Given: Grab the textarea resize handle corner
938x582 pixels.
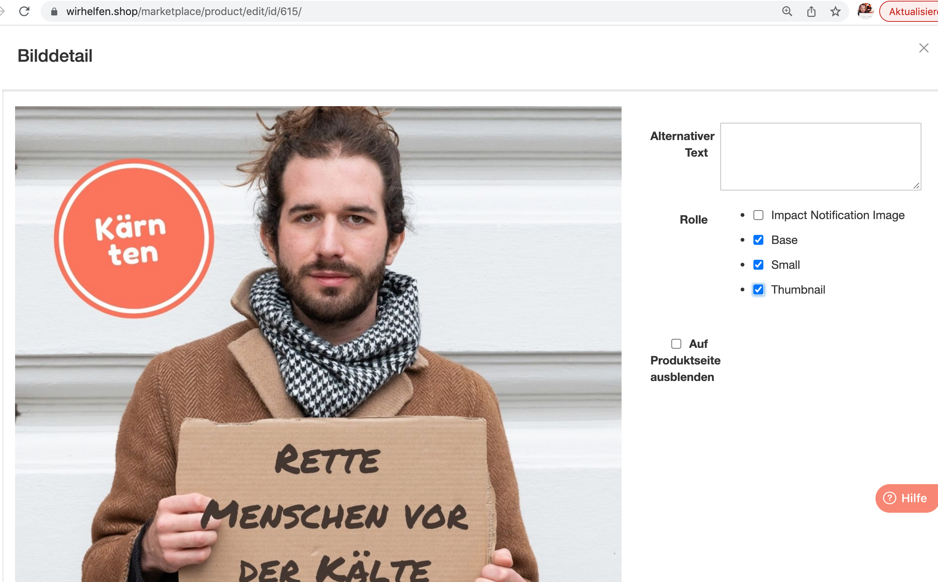Looking at the screenshot, I should pyautogui.click(x=917, y=186).
